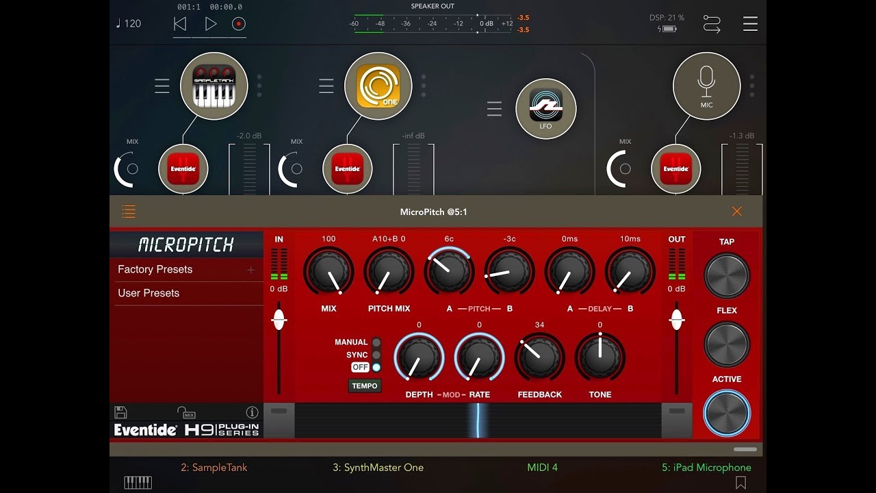Add a preset with the plus icon
876x493 pixels.
click(250, 270)
